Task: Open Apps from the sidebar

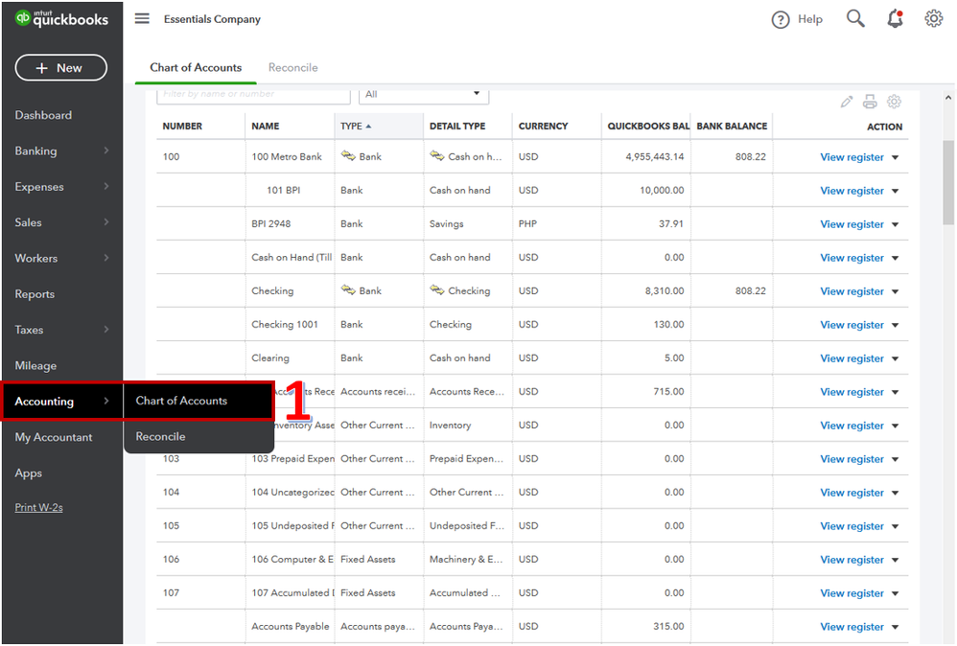Action: click(29, 473)
